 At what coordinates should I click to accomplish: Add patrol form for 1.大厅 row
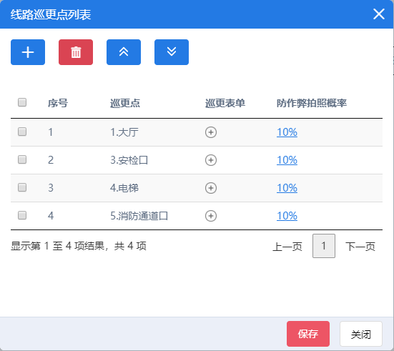click(x=211, y=132)
